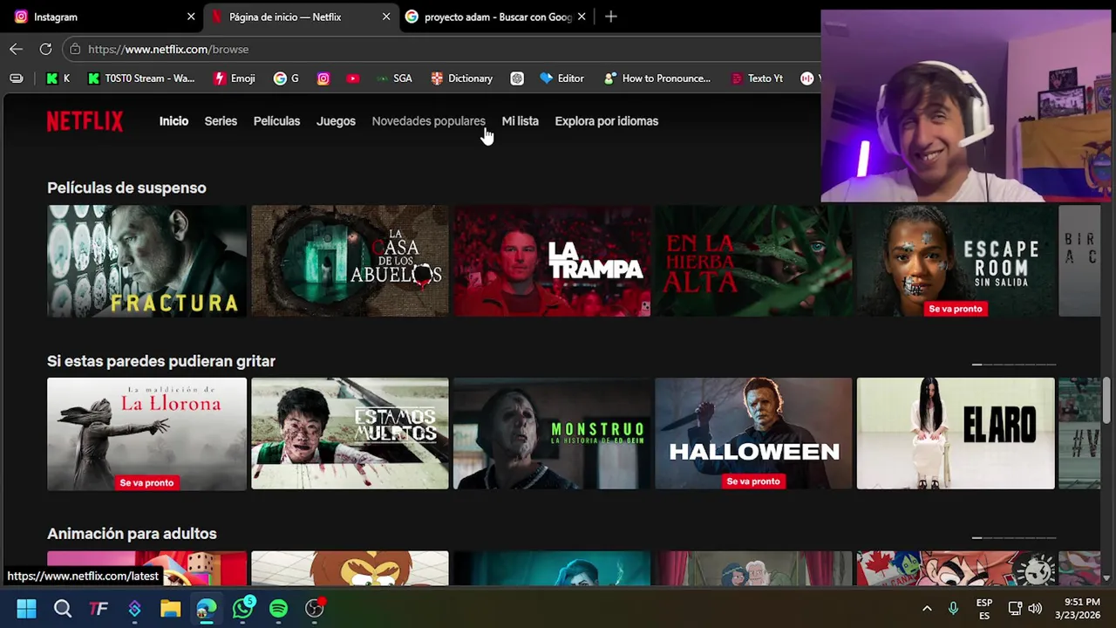This screenshot has height=628, width=1116.
Task: Open the Editor bookmark
Action: tap(562, 78)
